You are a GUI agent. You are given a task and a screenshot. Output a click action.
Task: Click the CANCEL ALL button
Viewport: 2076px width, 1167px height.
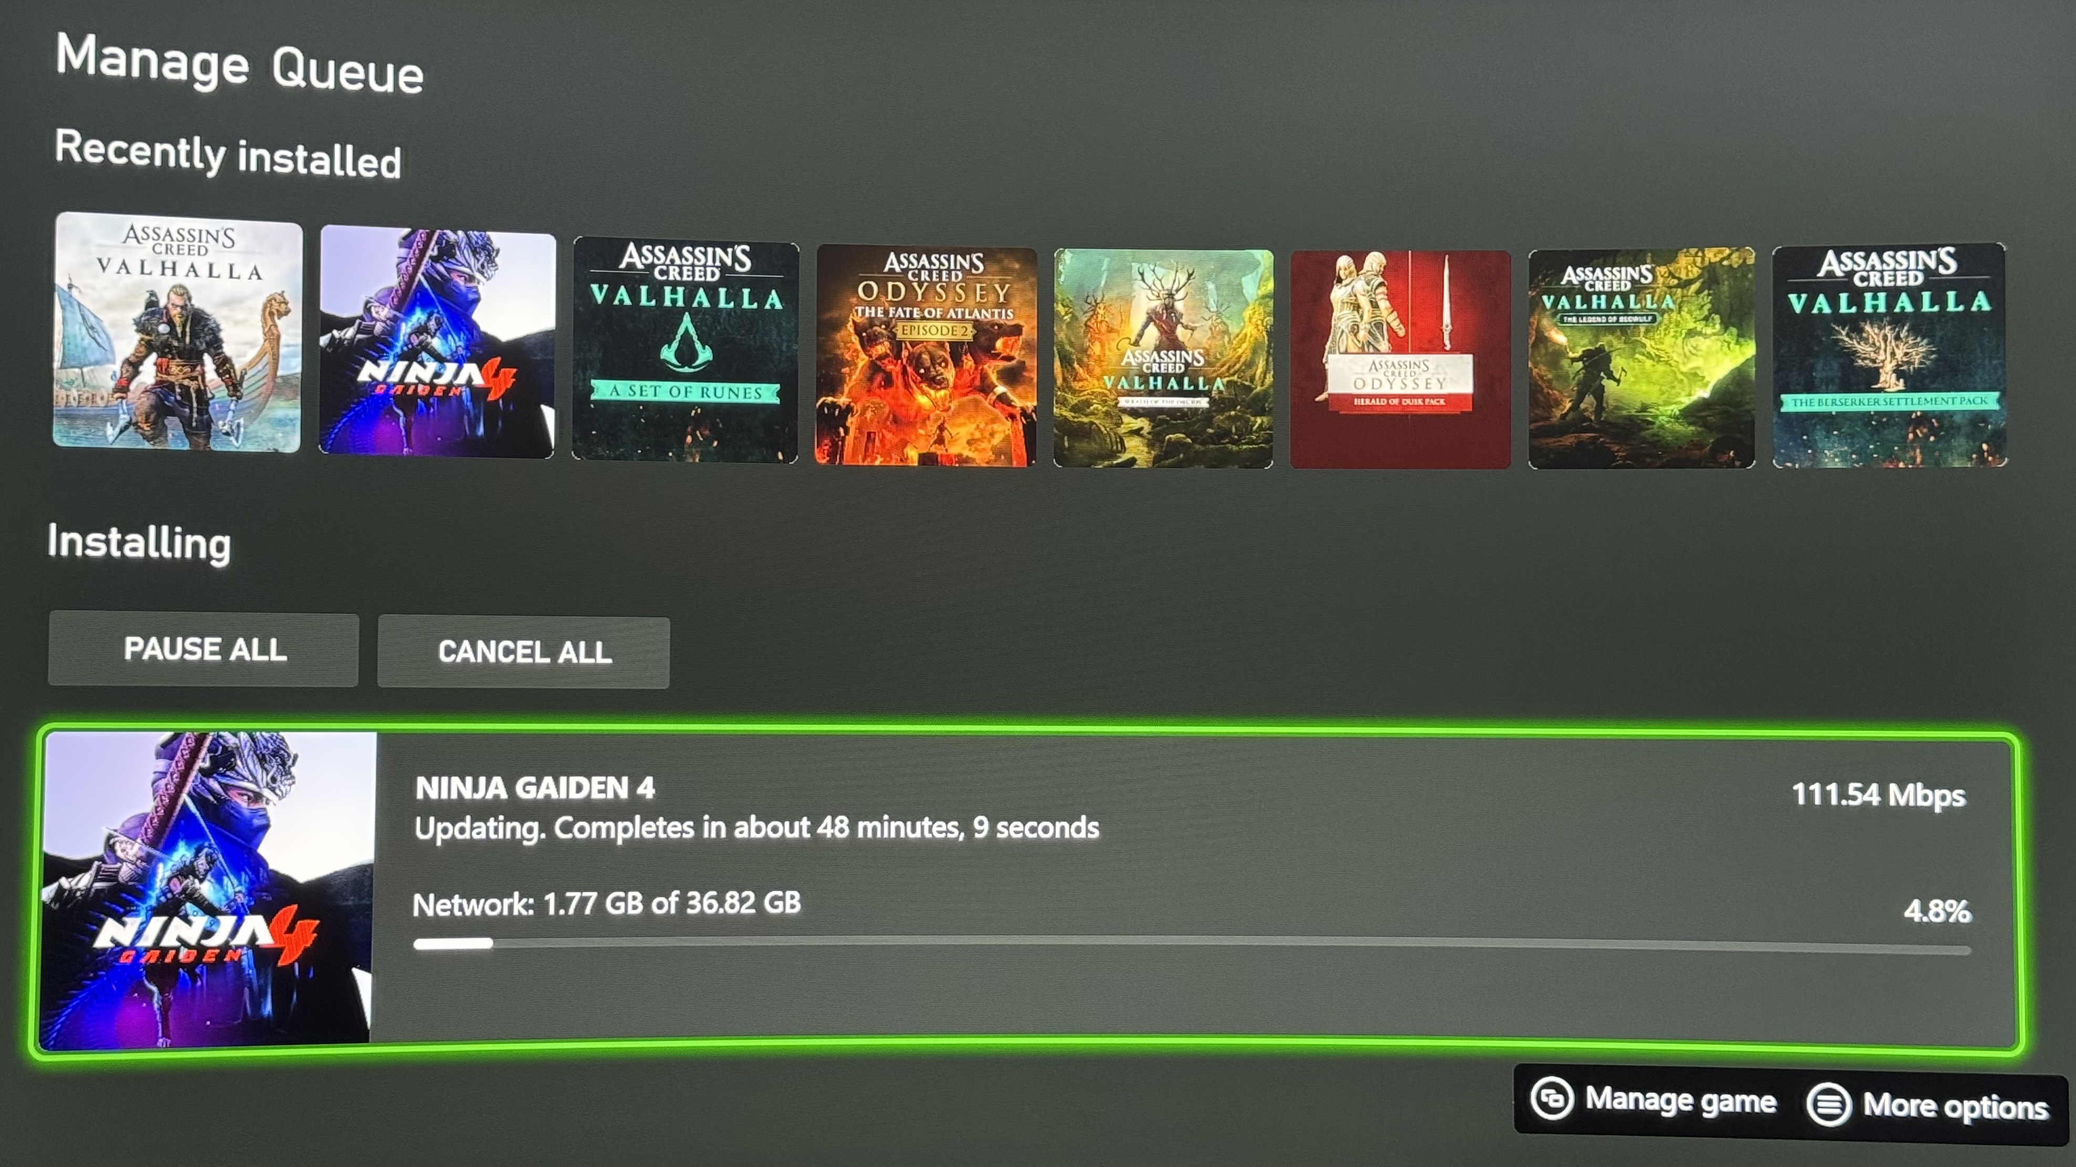tap(523, 653)
